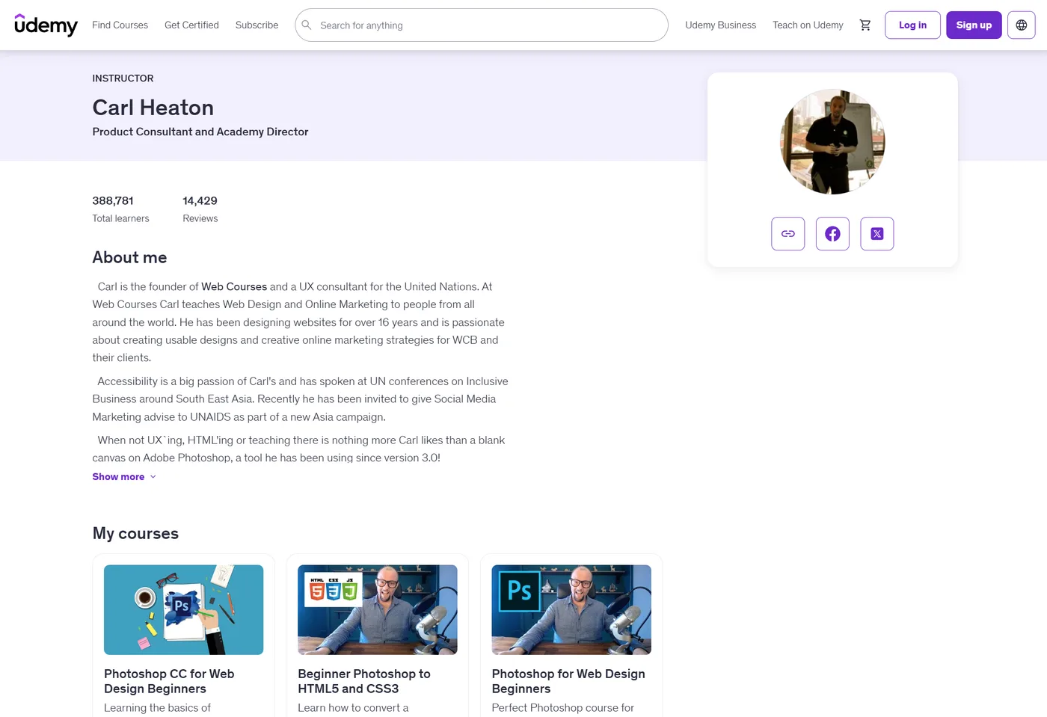
Task: Click the 388,781 total learners count
Action: click(113, 200)
